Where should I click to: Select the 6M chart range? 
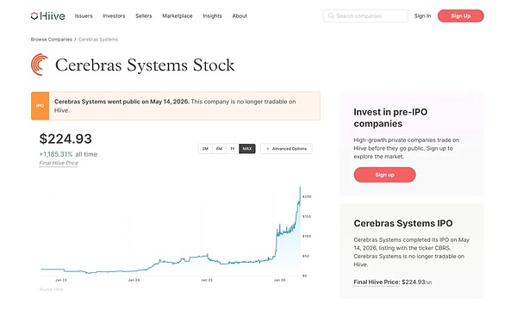click(x=219, y=149)
